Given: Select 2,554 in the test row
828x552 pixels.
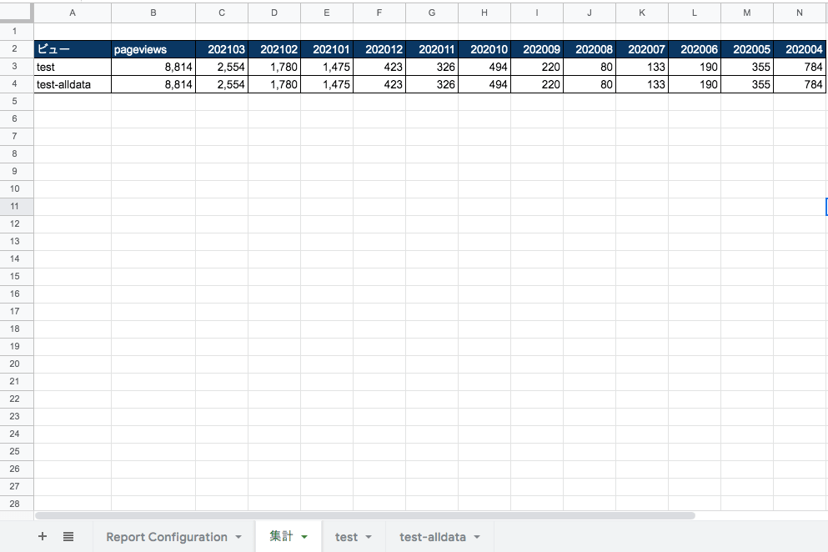Looking at the screenshot, I should coord(222,67).
